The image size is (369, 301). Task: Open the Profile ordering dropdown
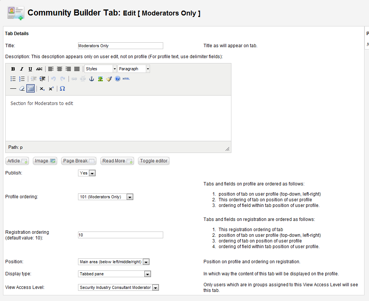[106, 197]
